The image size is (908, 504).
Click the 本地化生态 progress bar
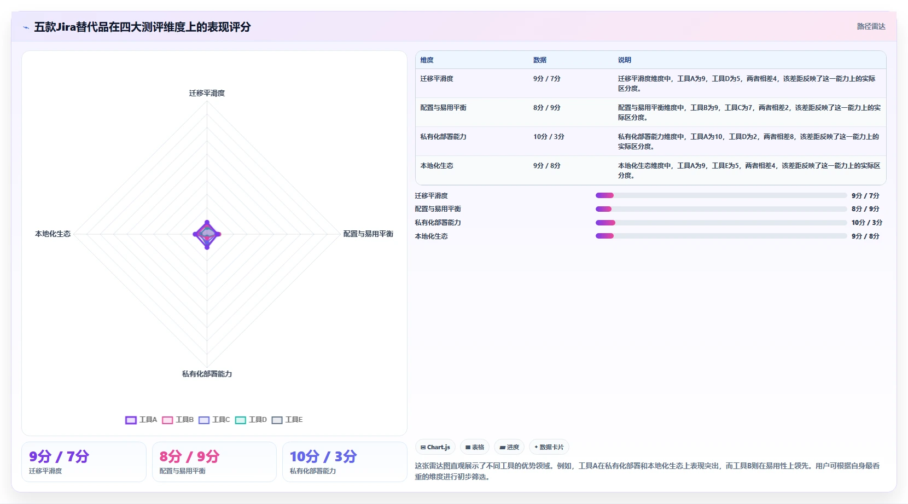coord(721,236)
